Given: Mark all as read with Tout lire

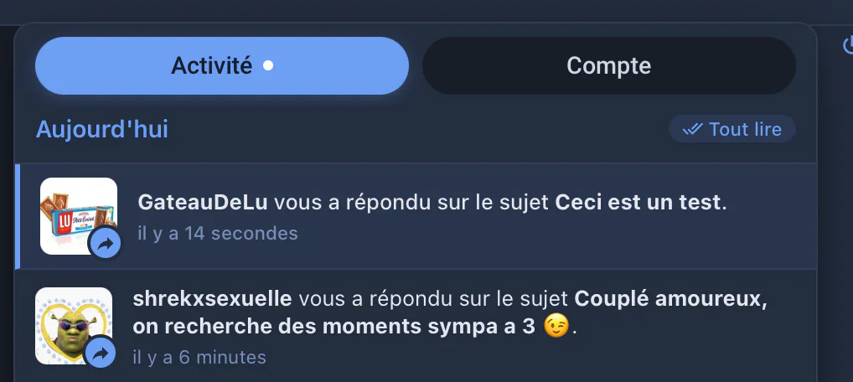Looking at the screenshot, I should (x=732, y=129).
